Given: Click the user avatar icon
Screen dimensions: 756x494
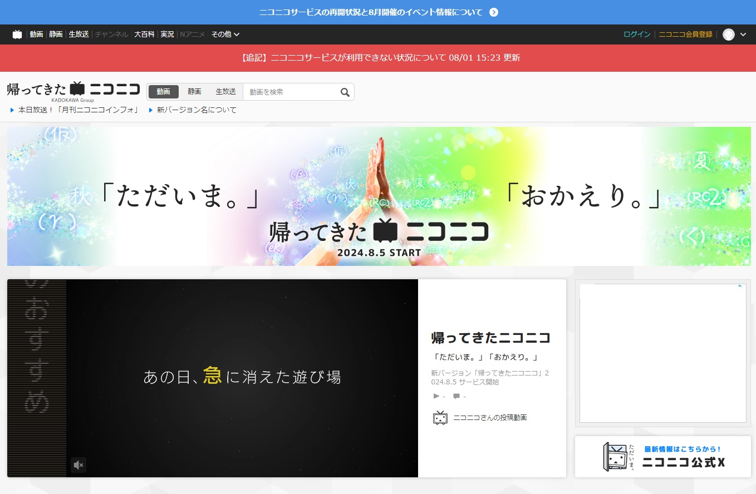Looking at the screenshot, I should [728, 34].
